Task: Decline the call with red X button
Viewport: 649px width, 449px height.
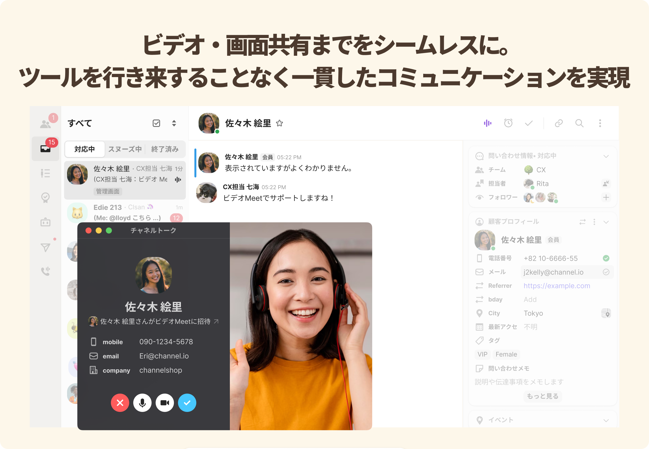Action: 120,402
